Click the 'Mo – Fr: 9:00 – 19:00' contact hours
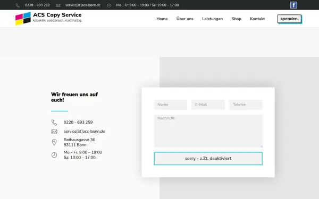 coord(83,152)
